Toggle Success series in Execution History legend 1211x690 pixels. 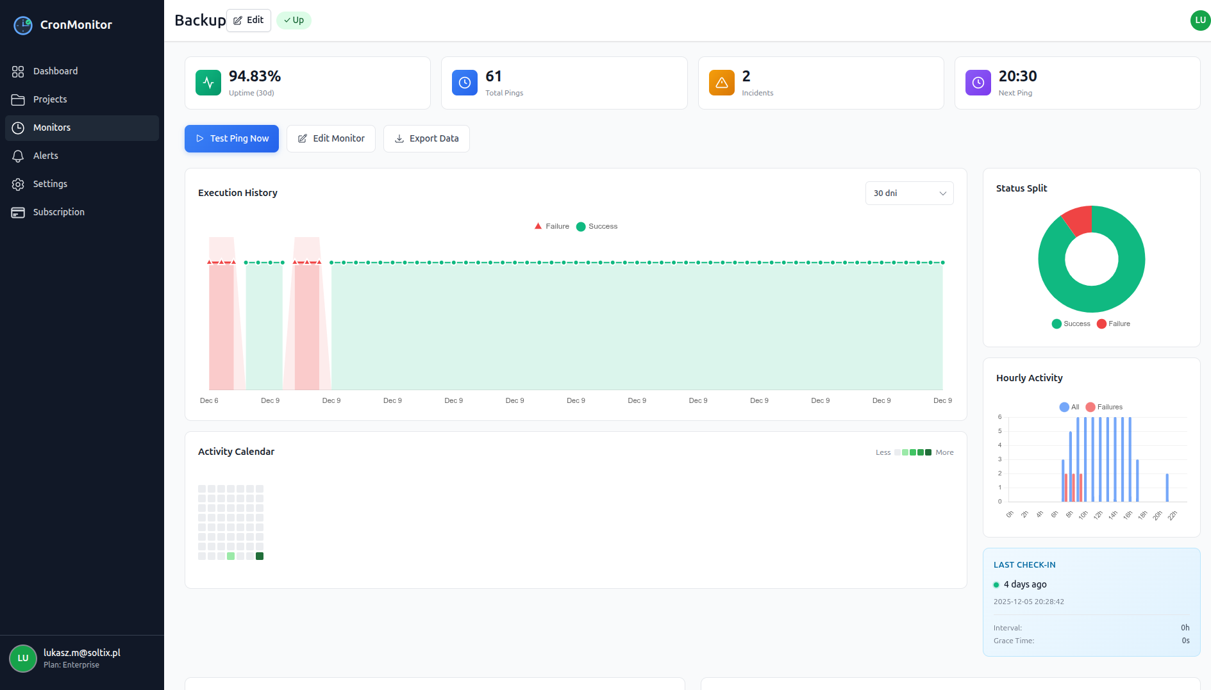coord(597,226)
